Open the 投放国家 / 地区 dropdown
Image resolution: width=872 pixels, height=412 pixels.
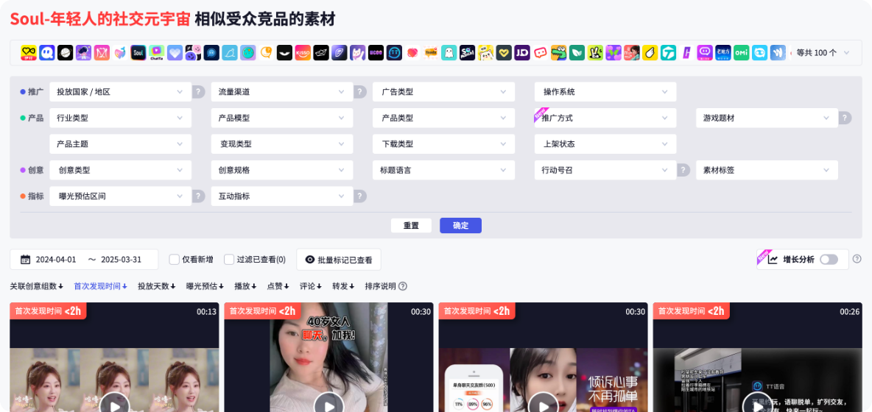point(121,92)
